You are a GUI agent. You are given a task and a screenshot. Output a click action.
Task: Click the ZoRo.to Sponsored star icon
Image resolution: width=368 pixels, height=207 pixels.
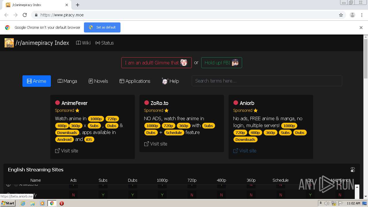[166, 110]
